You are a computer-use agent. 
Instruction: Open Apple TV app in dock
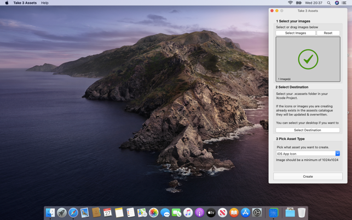pyautogui.click(x=211, y=212)
